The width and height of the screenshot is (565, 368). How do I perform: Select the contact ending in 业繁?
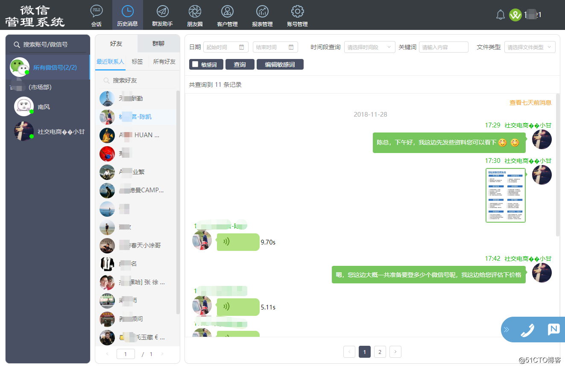[136, 172]
